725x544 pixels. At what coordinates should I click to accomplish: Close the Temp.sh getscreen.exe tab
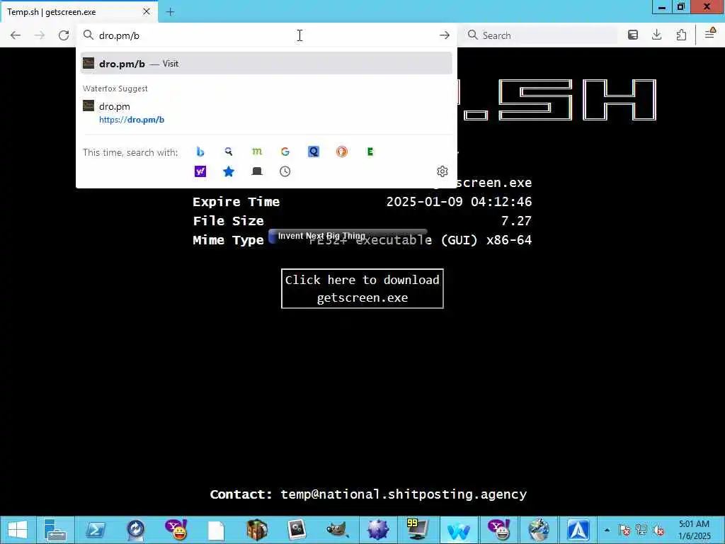146,11
